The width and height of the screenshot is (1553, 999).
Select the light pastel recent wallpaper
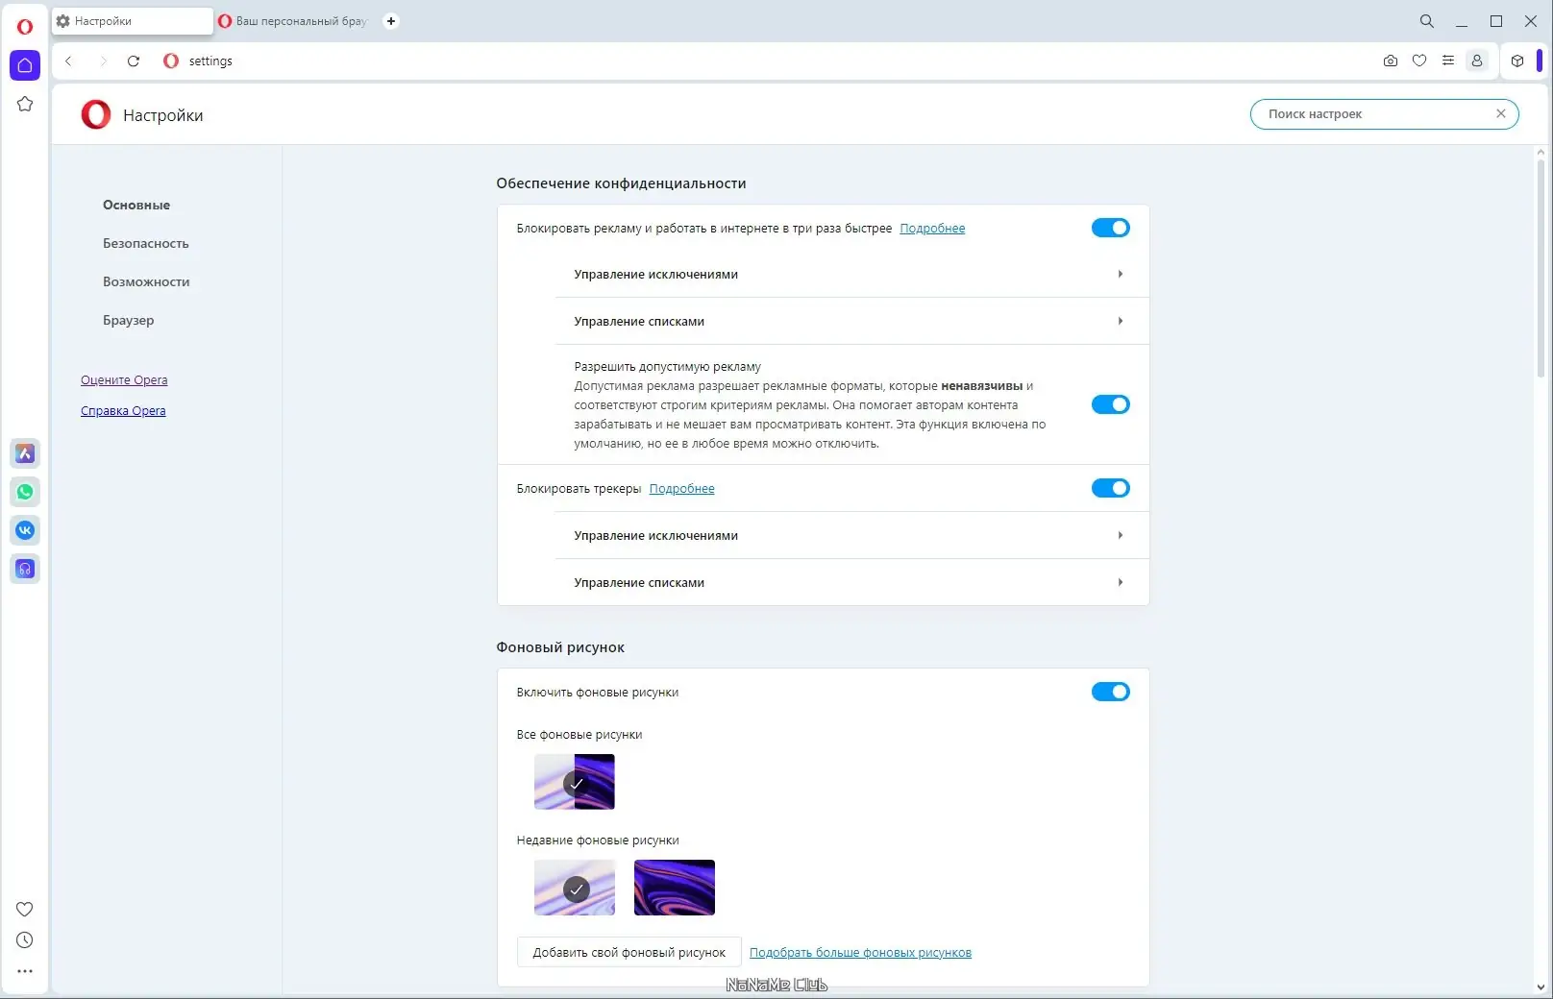pyautogui.click(x=575, y=888)
